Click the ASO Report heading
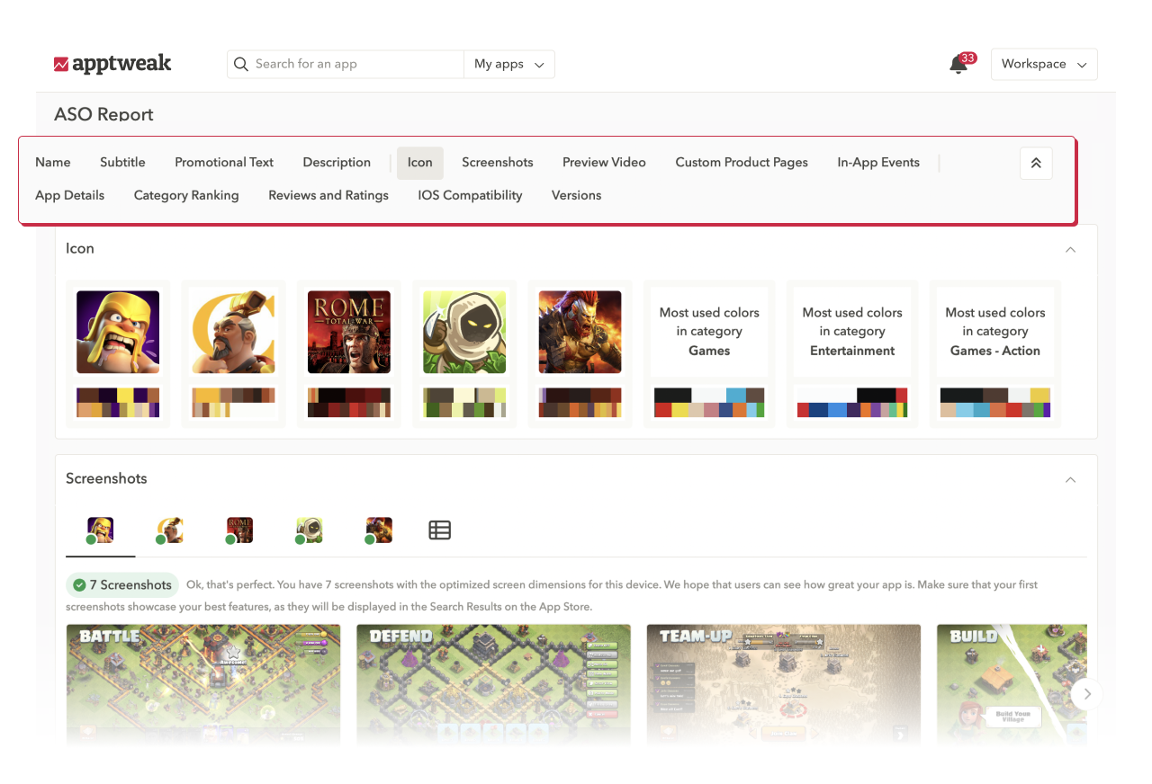 point(103,114)
